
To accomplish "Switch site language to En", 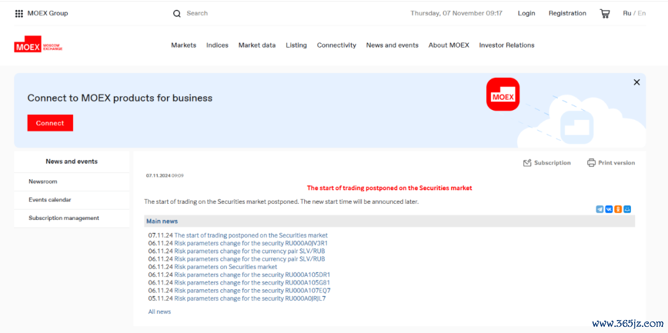I will click(x=642, y=14).
